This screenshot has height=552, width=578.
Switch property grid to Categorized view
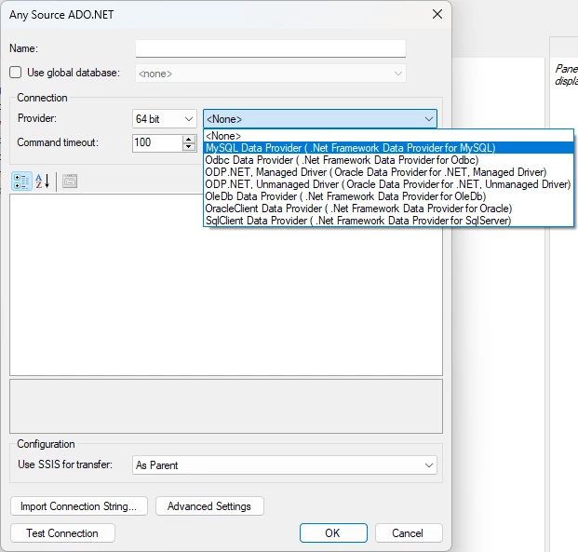(21, 182)
